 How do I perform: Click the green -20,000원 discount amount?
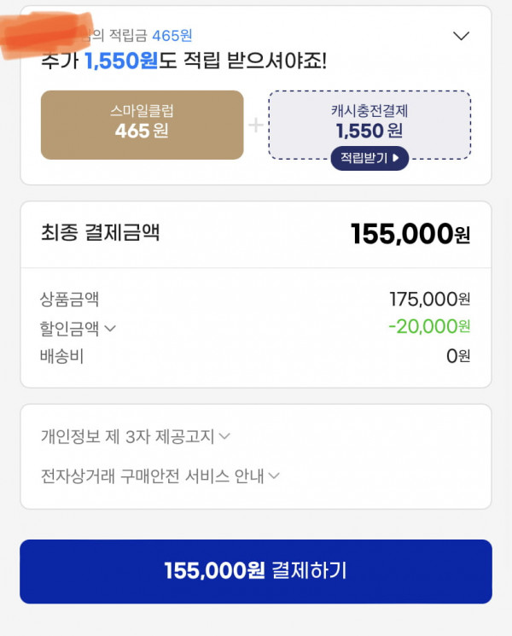pyautogui.click(x=429, y=326)
